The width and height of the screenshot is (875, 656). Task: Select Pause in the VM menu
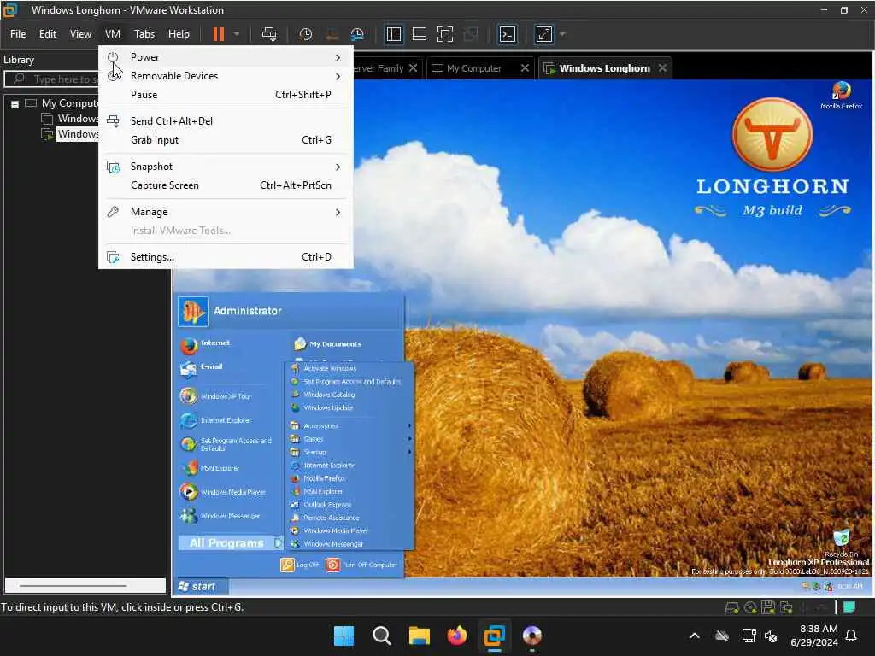[226, 95]
